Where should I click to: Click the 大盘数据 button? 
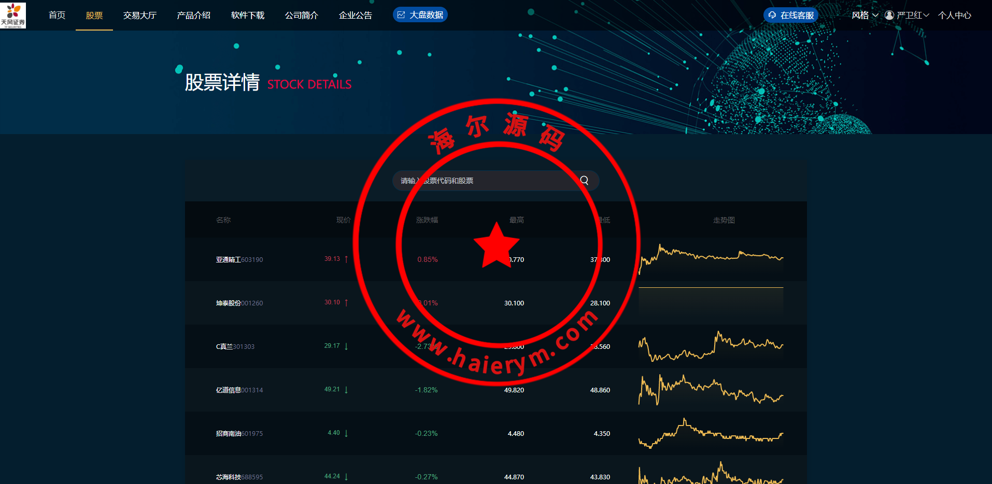click(420, 14)
